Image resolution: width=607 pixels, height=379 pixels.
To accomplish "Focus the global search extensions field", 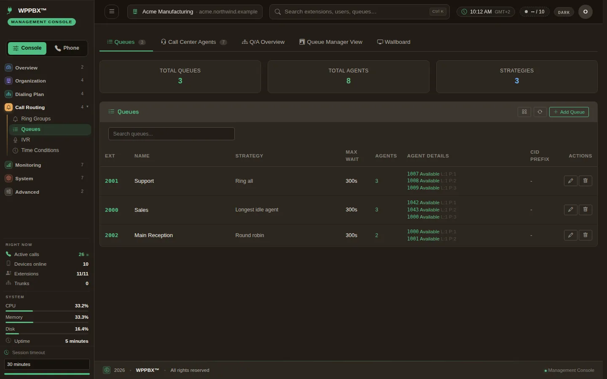I will (360, 12).
